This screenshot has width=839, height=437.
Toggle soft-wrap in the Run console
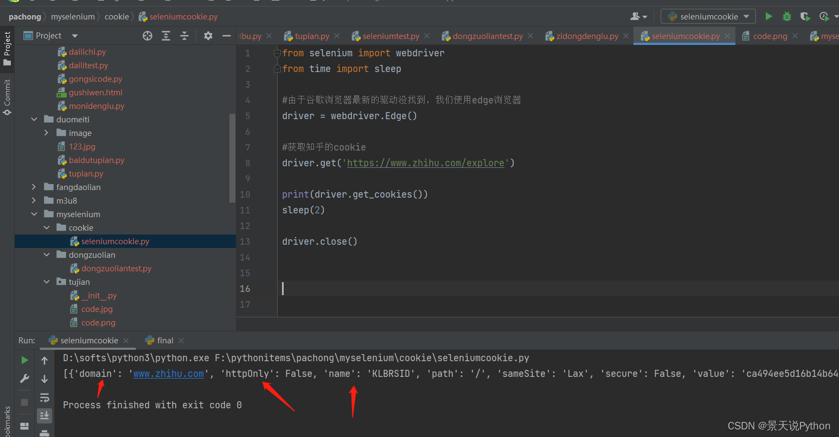(x=44, y=397)
